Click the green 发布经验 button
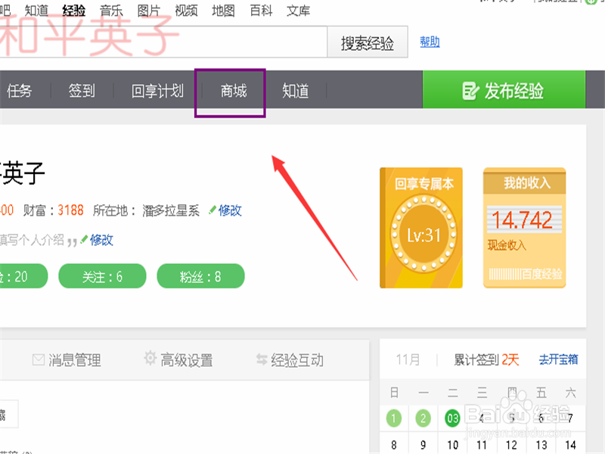 (x=504, y=89)
